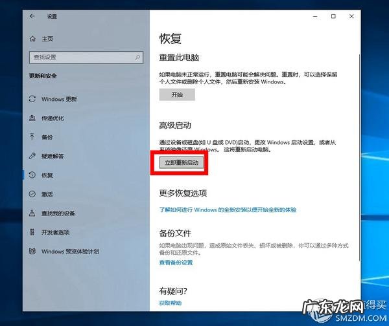
Task: Minimize the 设置 window
Action: (x=315, y=16)
